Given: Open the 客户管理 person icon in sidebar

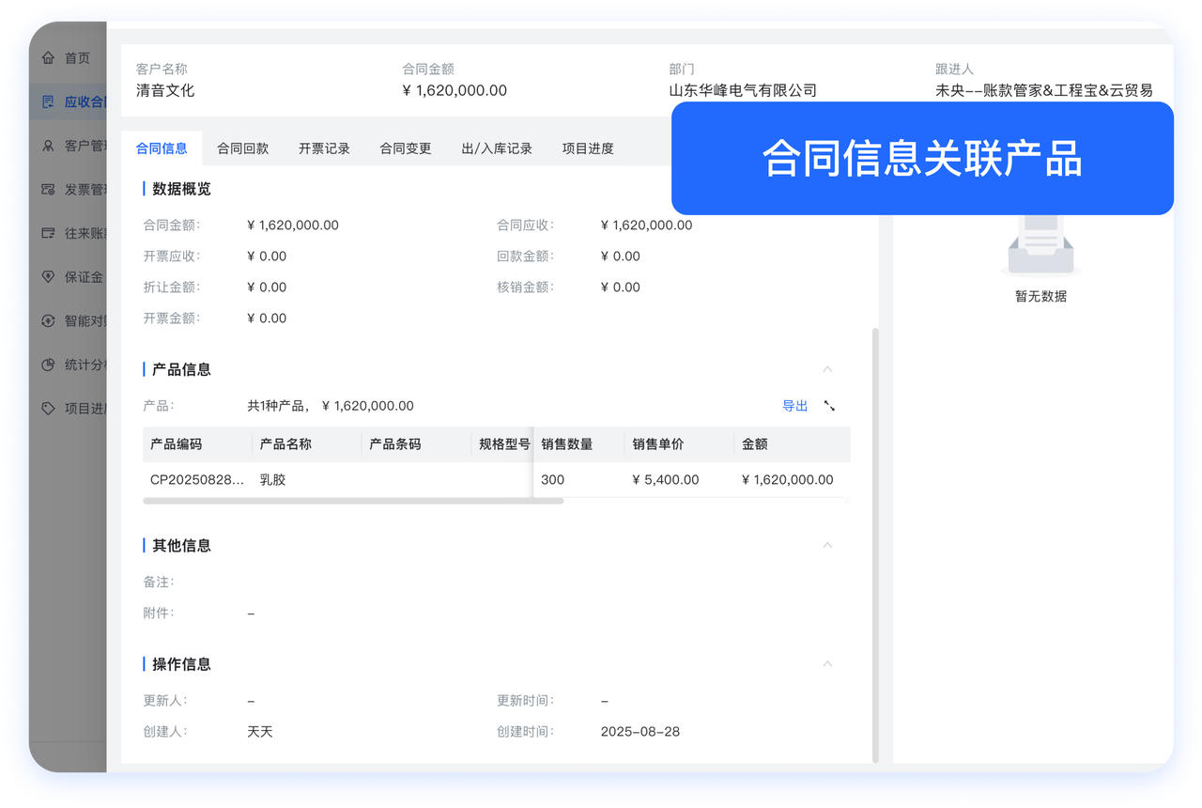Looking at the screenshot, I should pos(49,146).
